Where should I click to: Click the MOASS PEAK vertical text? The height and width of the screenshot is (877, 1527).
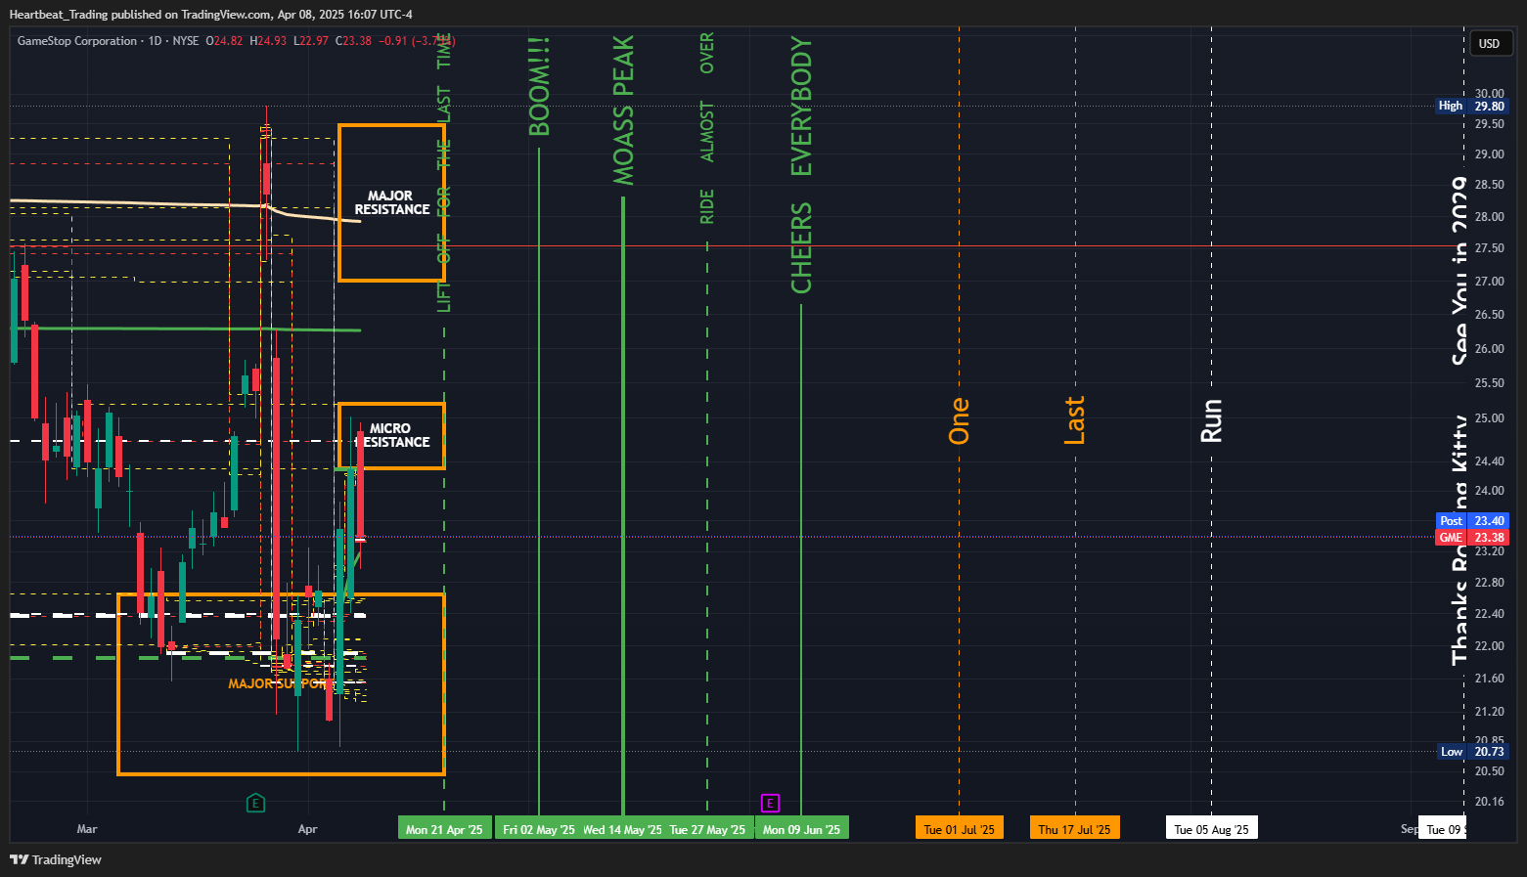[623, 110]
